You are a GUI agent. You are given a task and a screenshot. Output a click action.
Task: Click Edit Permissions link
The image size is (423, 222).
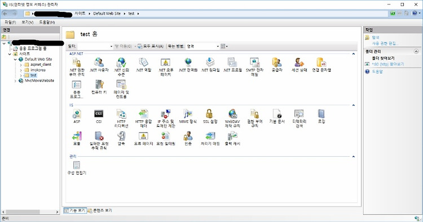coord(385,43)
